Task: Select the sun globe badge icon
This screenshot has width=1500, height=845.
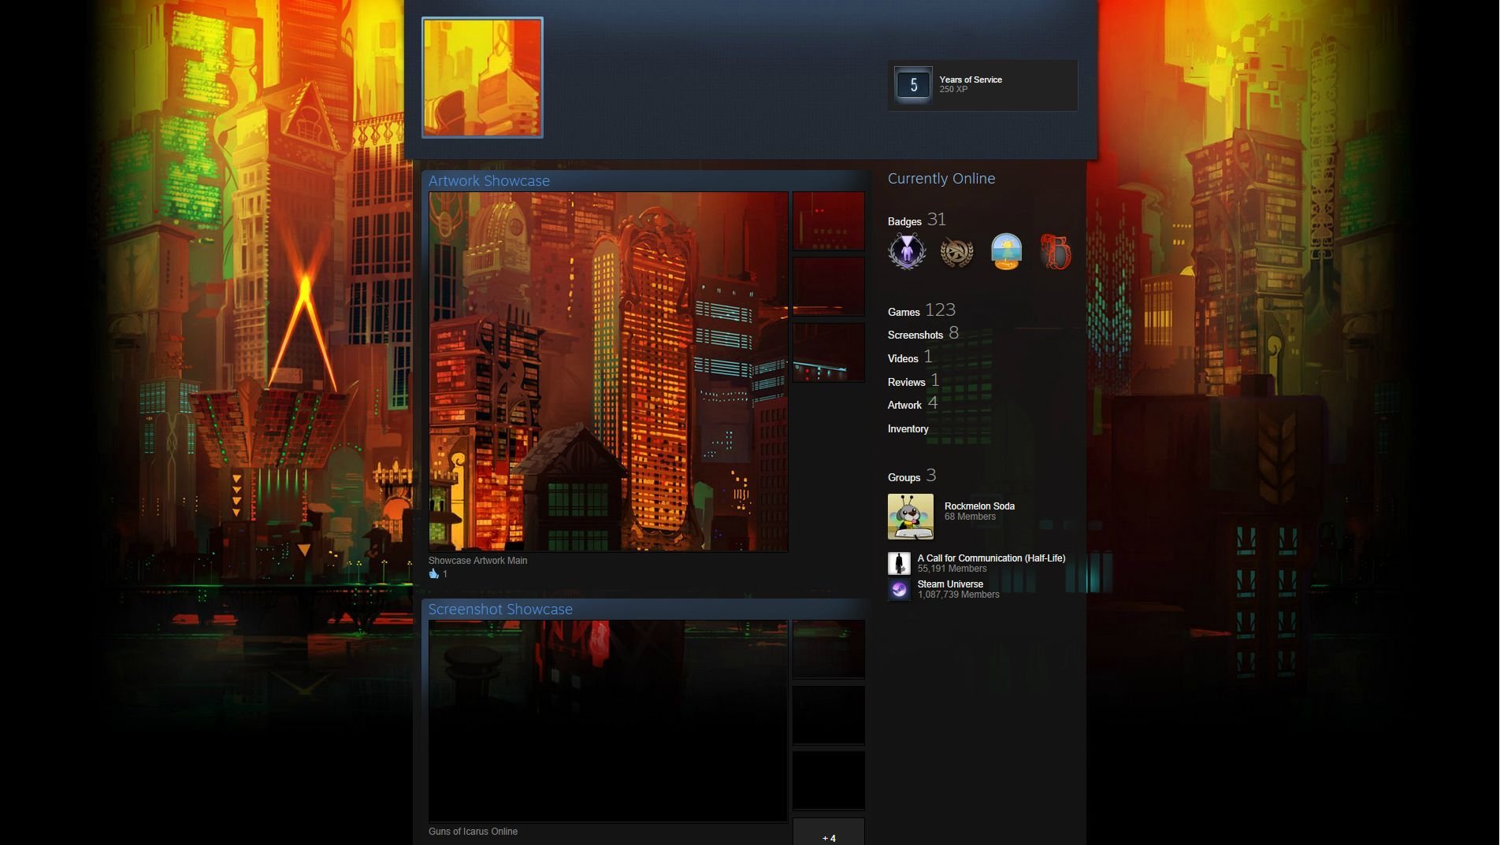Action: [1006, 252]
